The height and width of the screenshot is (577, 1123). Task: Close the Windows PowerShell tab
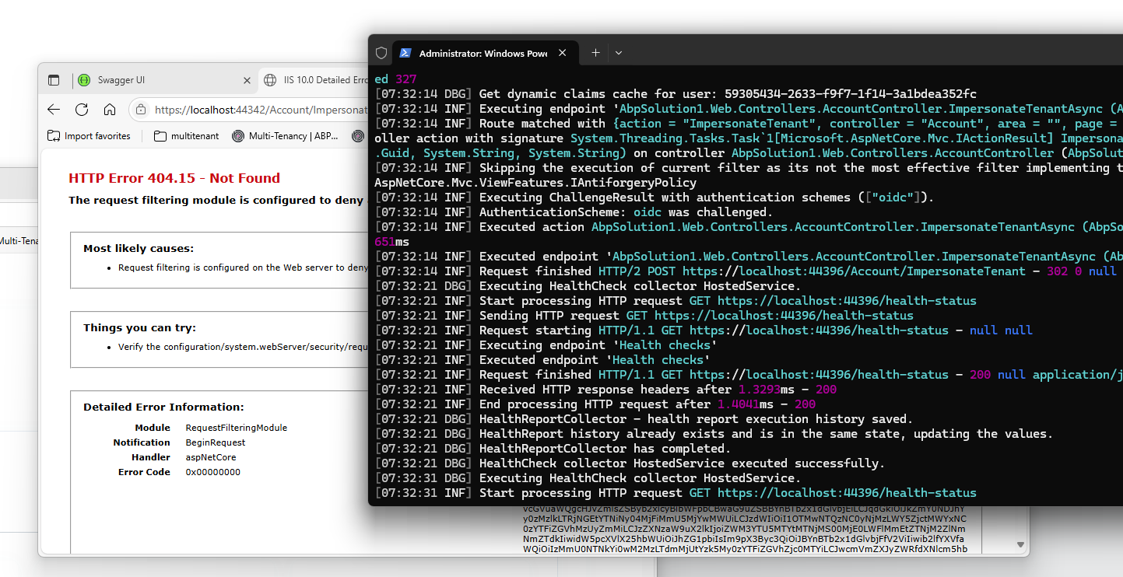pyautogui.click(x=563, y=54)
